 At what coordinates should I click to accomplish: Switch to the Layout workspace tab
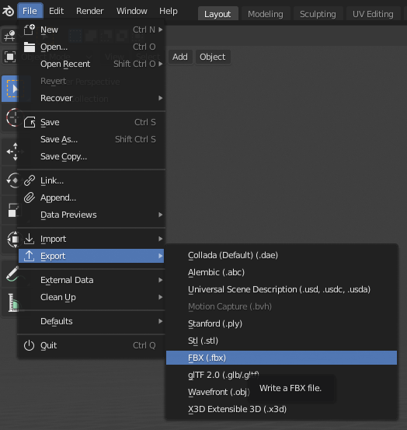(x=217, y=14)
